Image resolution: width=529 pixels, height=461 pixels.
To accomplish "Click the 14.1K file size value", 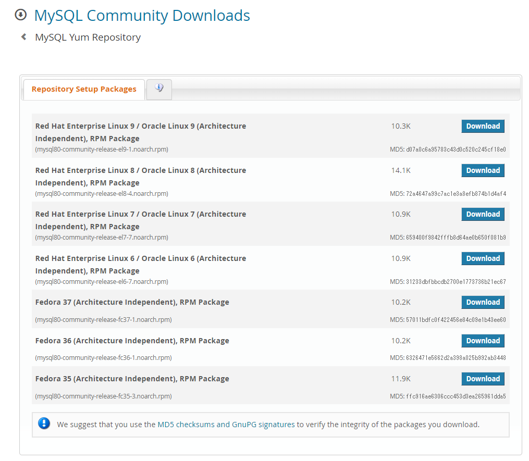I will (x=401, y=170).
